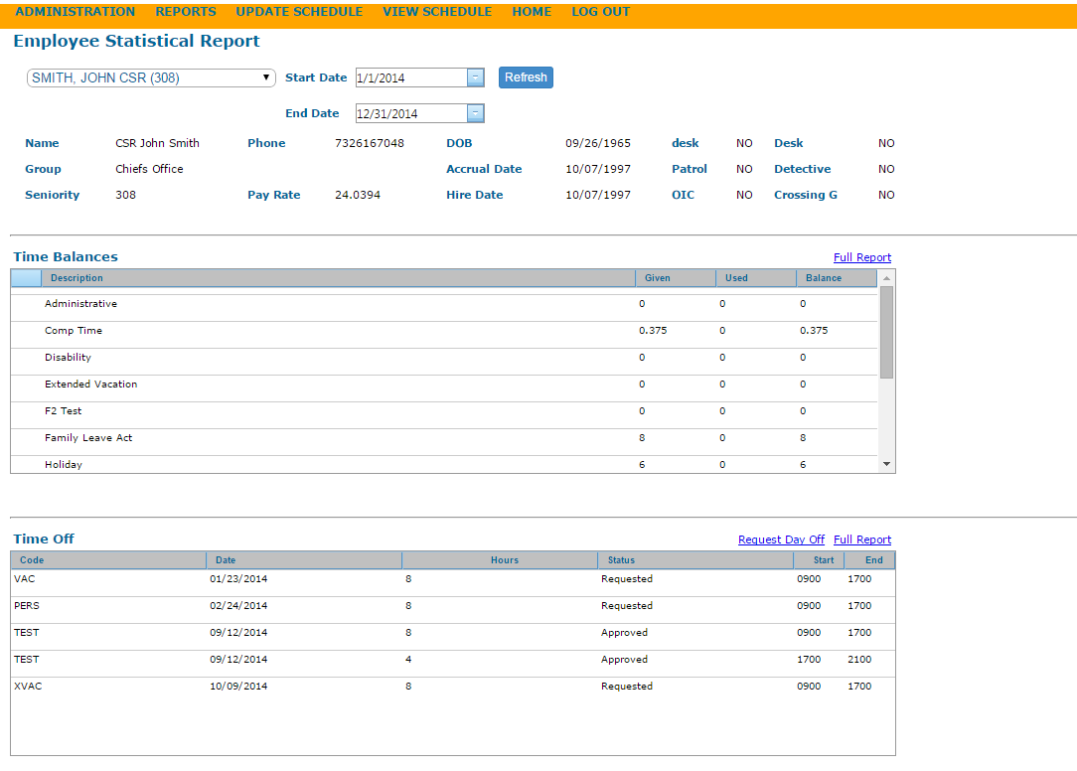Open View Schedule page
Image resolution: width=1077 pixels, height=771 pixels.
pyautogui.click(x=437, y=12)
